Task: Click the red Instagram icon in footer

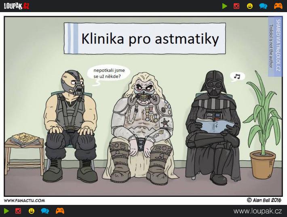Action: pos(18,211)
